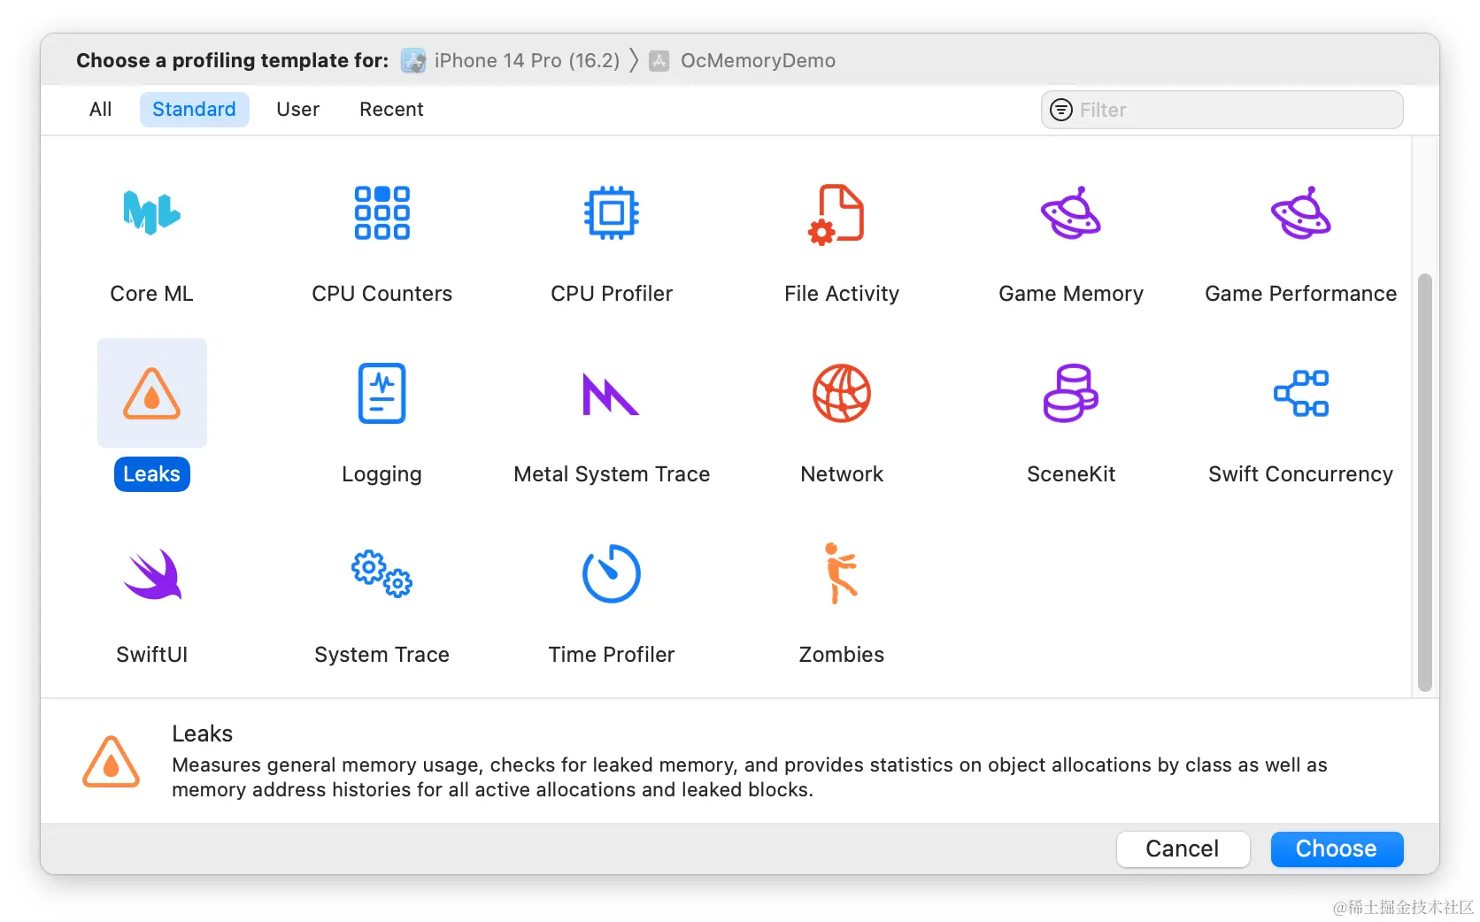Click the "Swift Concurrency" label

click(x=1301, y=474)
